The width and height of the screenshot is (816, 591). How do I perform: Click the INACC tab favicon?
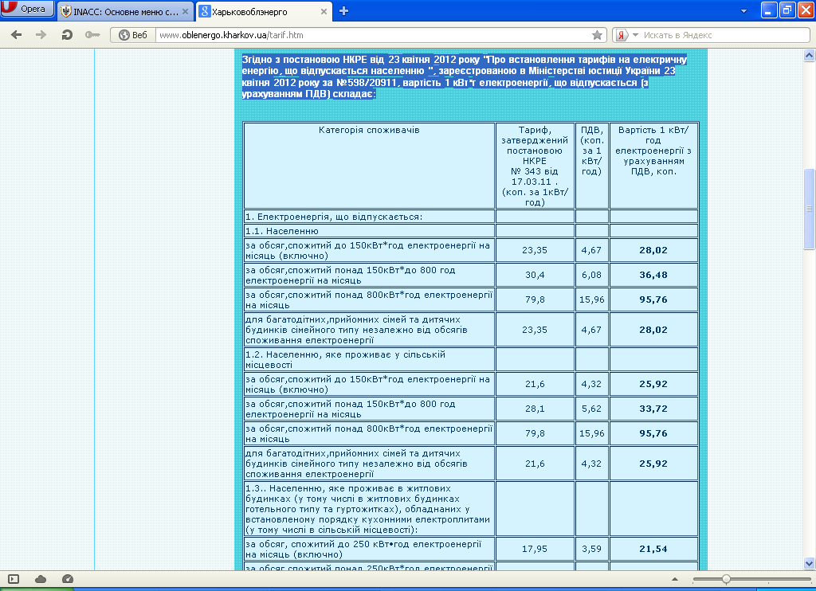(66, 11)
